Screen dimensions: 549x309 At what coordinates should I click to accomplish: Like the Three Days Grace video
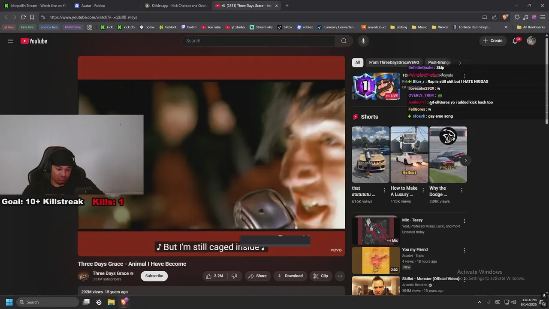[x=214, y=276]
